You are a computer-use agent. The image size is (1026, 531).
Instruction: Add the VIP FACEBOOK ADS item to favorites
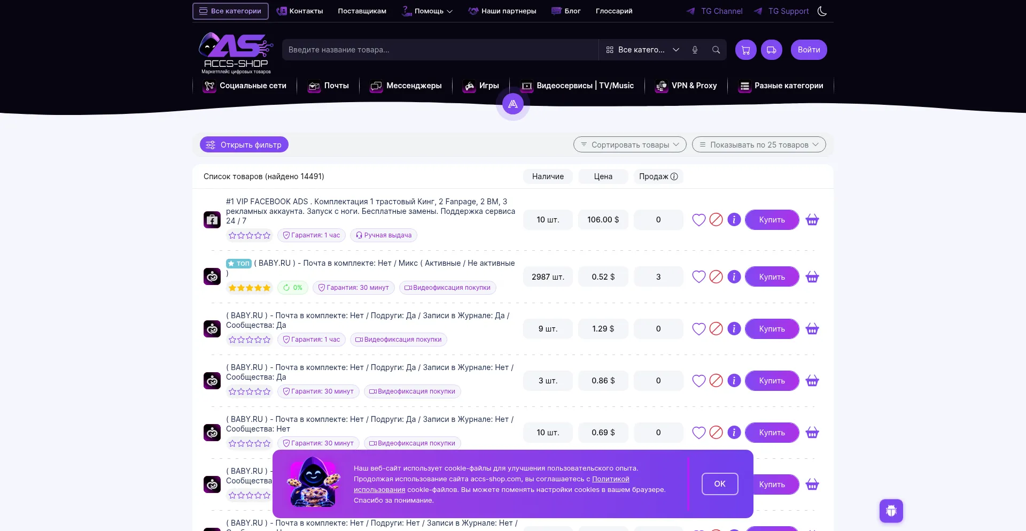699,220
